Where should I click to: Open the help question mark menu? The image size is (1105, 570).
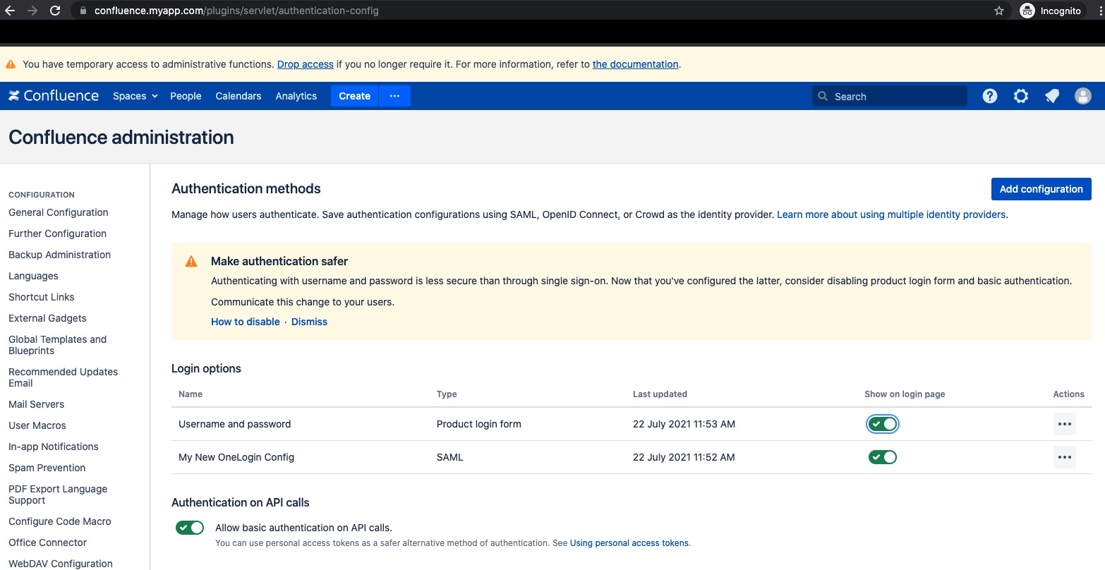pyautogui.click(x=990, y=96)
